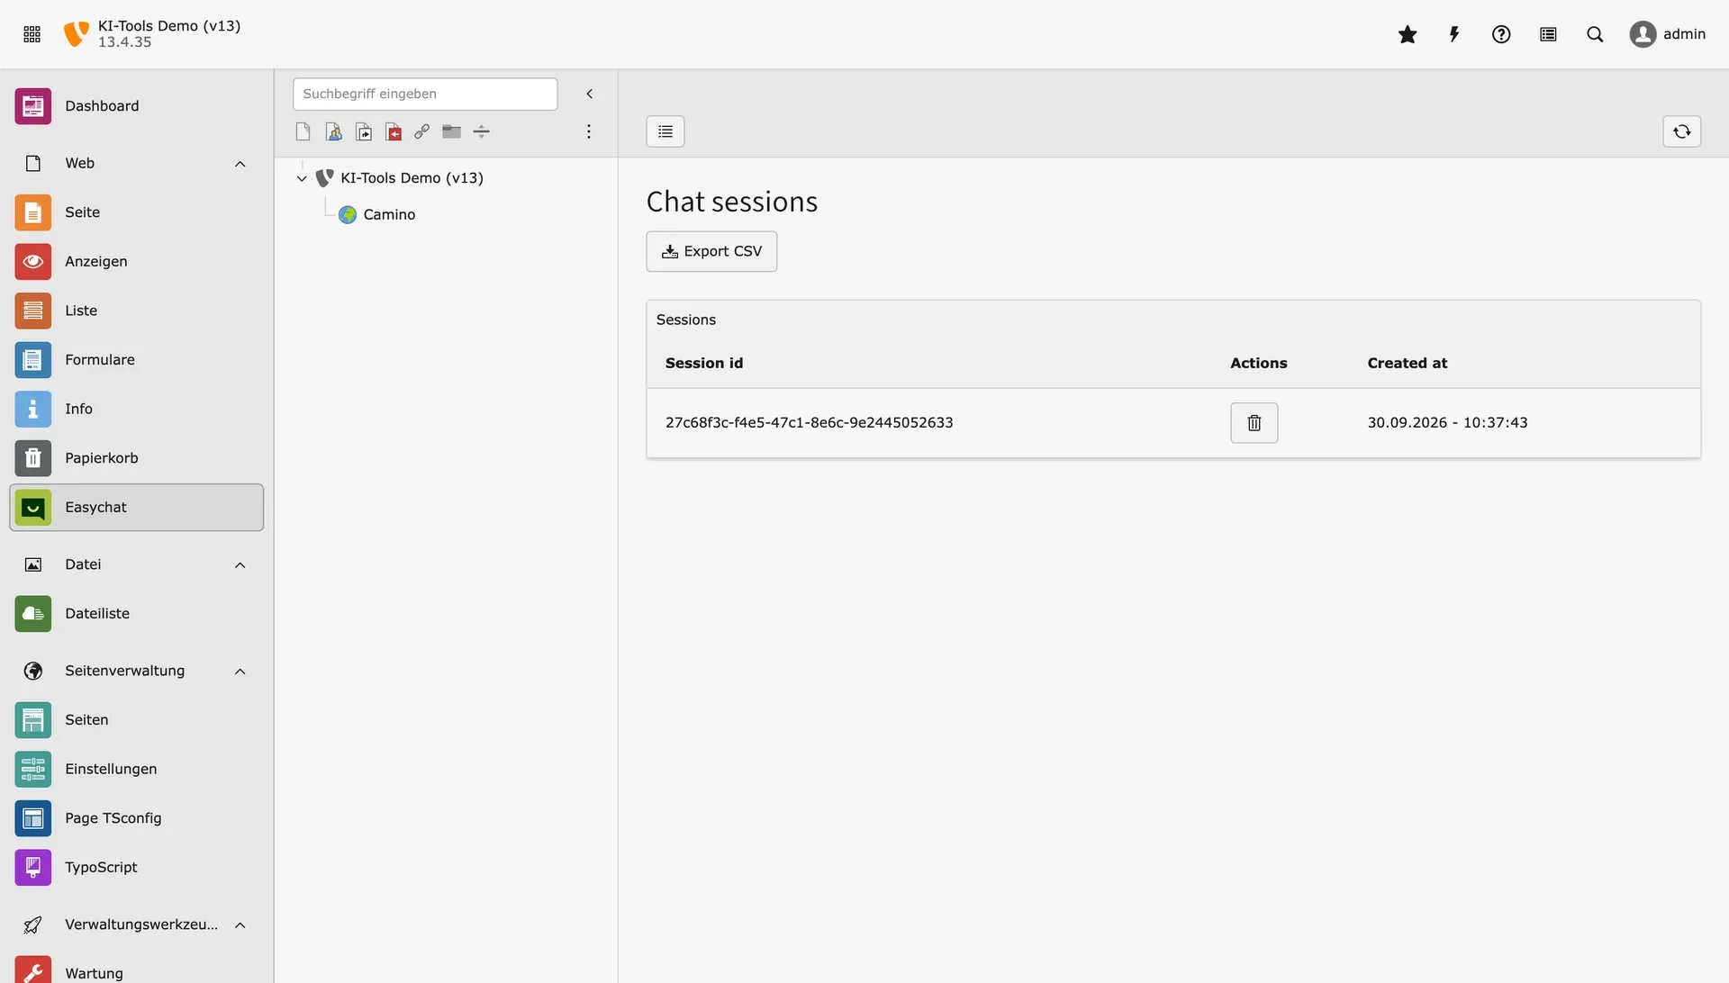Open the Seiten module
Image resolution: width=1729 pixels, height=983 pixels.
point(136,720)
